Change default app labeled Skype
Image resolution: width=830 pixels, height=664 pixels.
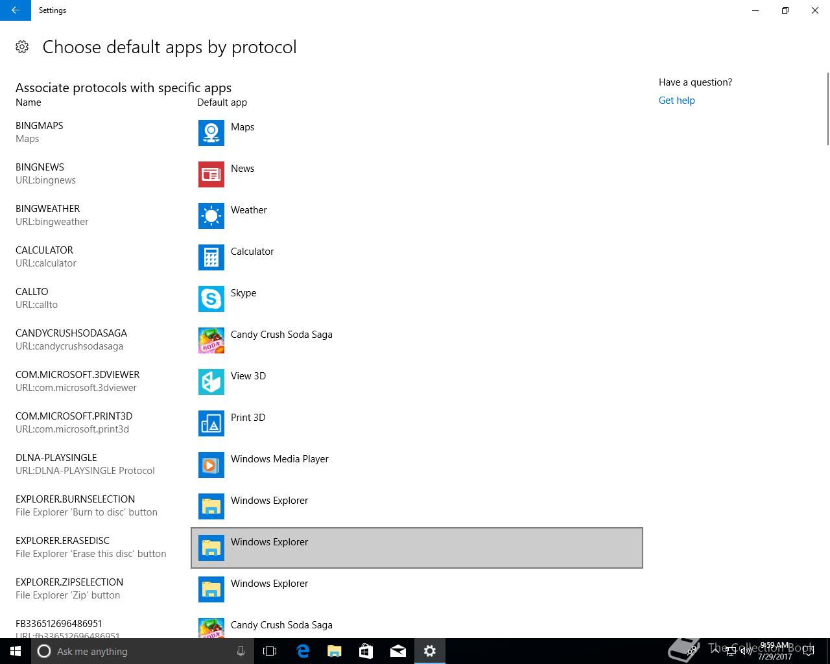pos(417,299)
